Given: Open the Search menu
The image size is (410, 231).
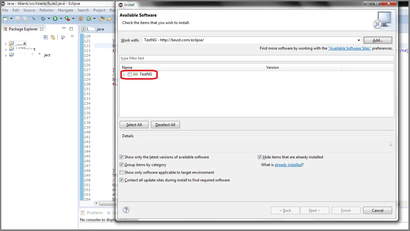Looking at the screenshot, I should (83, 10).
